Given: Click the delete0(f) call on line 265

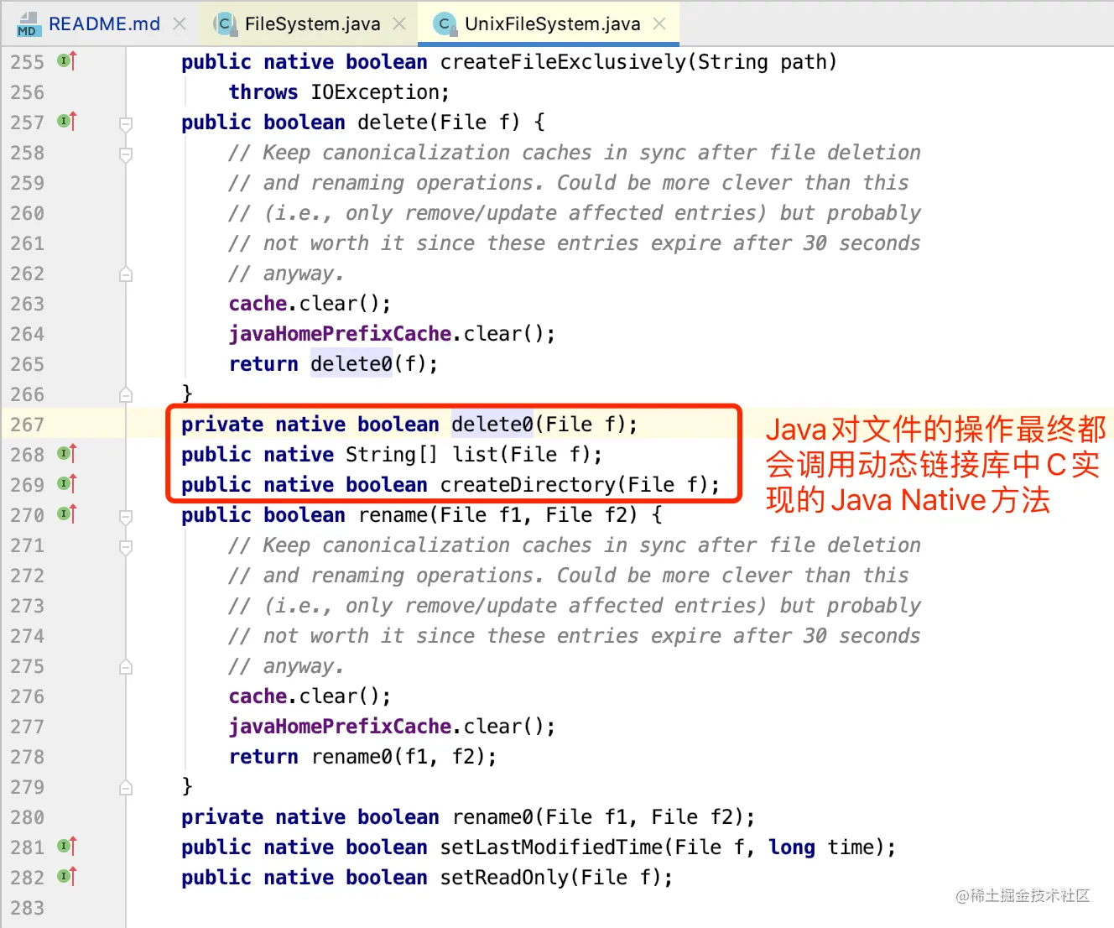Looking at the screenshot, I should pos(368,364).
